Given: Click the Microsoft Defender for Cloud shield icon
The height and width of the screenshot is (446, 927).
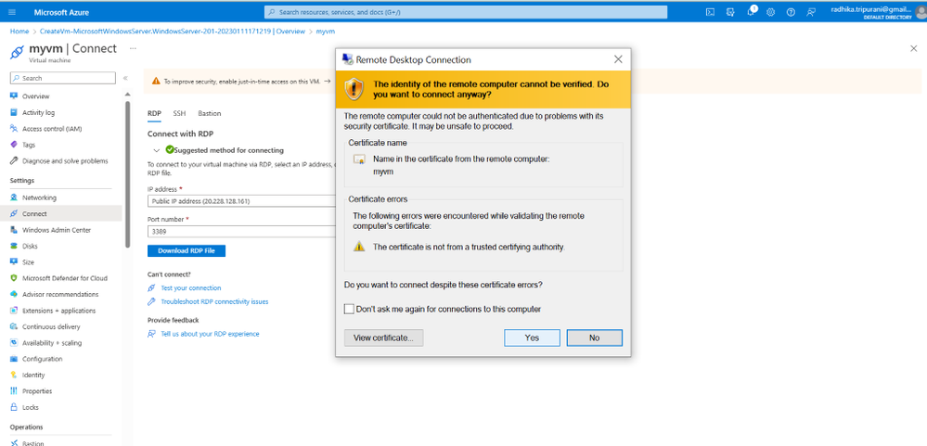Looking at the screenshot, I should (x=14, y=278).
